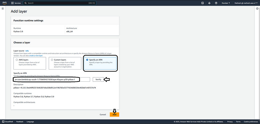
Task: Open the help question mark icon
Action: pyautogui.click(x=216, y=3)
